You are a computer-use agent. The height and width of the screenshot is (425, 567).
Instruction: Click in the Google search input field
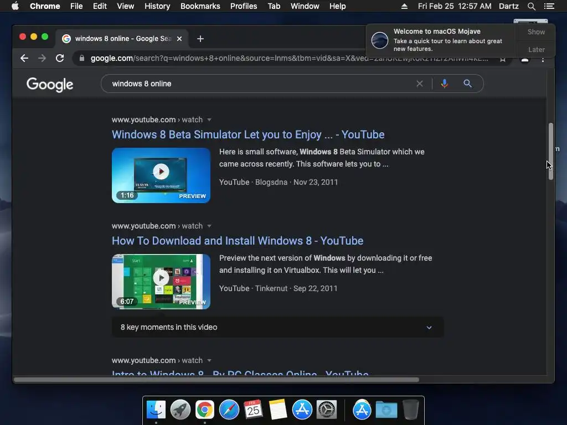pyautogui.click(x=260, y=84)
